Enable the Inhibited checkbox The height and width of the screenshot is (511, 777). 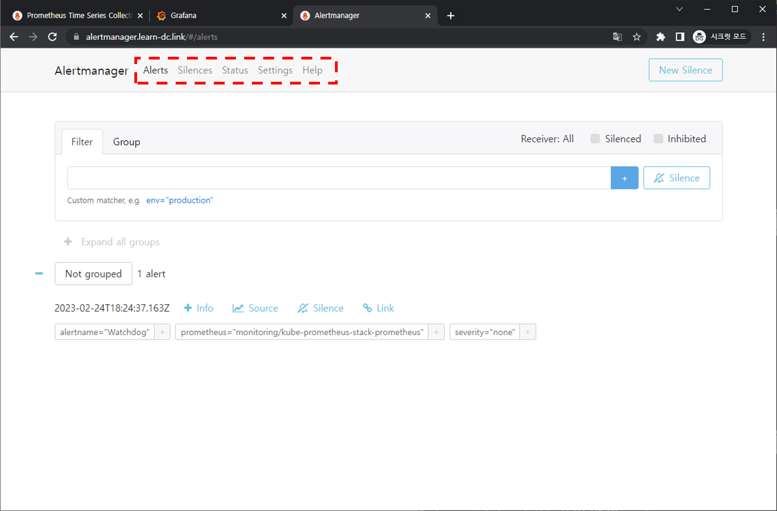[658, 139]
